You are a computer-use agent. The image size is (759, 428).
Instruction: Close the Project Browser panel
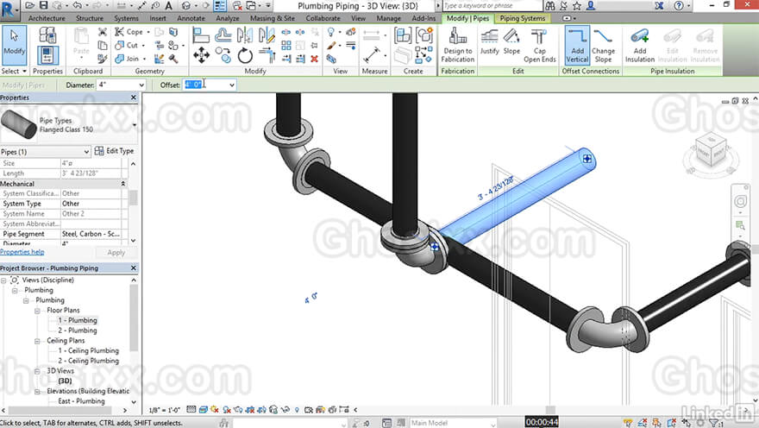tap(134, 267)
